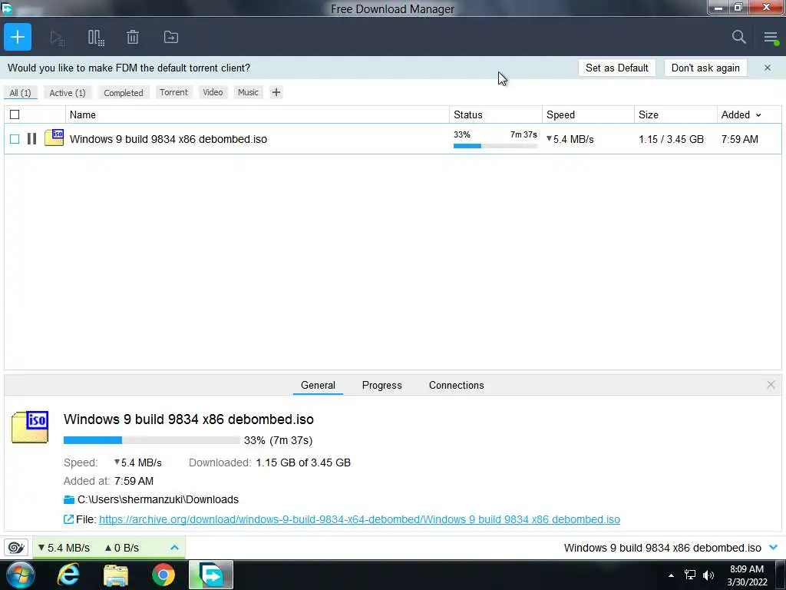Sort by the Added column arrow
Viewport: 786px width, 590px height.
pos(758,115)
